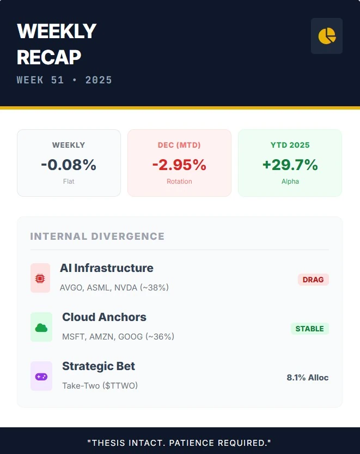Open the YTD 2025 +29.7% card

click(290, 163)
